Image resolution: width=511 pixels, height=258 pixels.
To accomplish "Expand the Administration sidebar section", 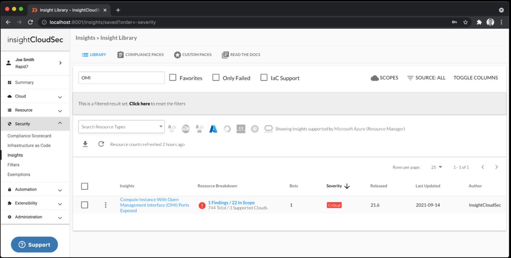I will tap(35, 217).
